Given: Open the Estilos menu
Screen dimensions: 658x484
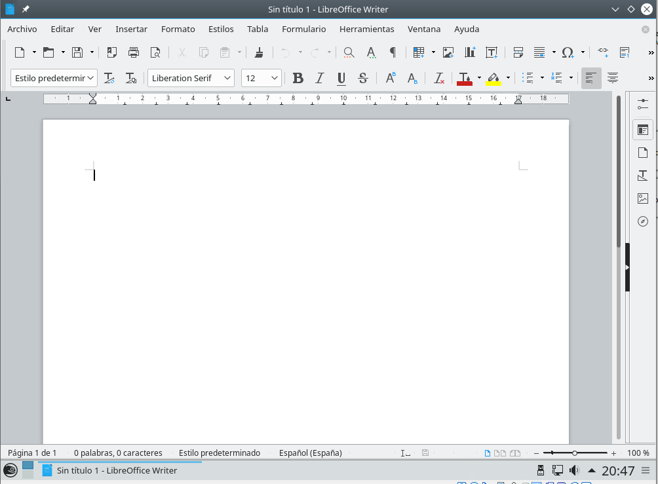Looking at the screenshot, I should click(221, 29).
